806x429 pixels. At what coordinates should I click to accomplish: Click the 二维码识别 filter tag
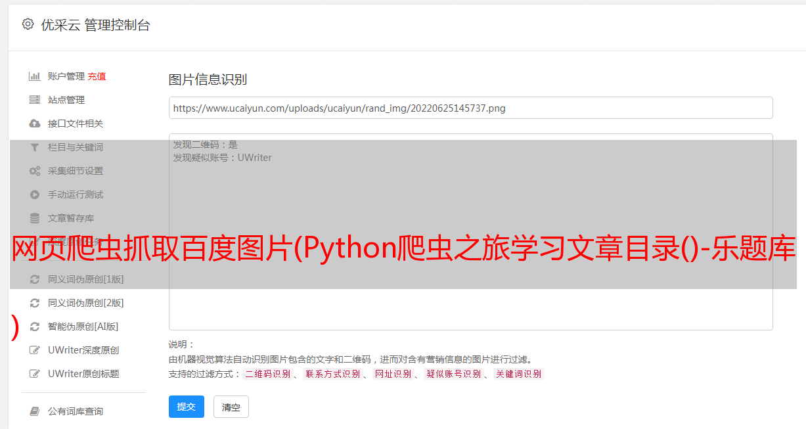point(267,374)
